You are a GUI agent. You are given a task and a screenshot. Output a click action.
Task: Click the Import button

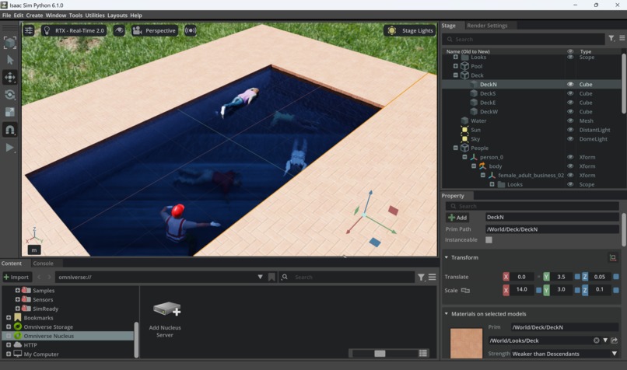click(16, 277)
